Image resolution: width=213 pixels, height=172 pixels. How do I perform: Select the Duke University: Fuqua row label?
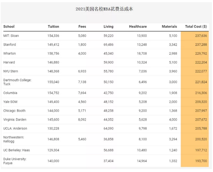click(15, 161)
